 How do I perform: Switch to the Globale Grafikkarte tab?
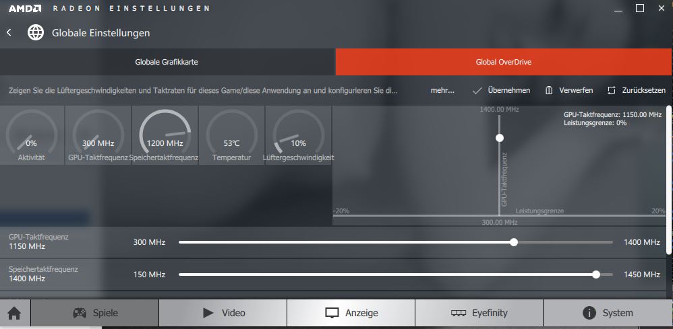point(167,62)
